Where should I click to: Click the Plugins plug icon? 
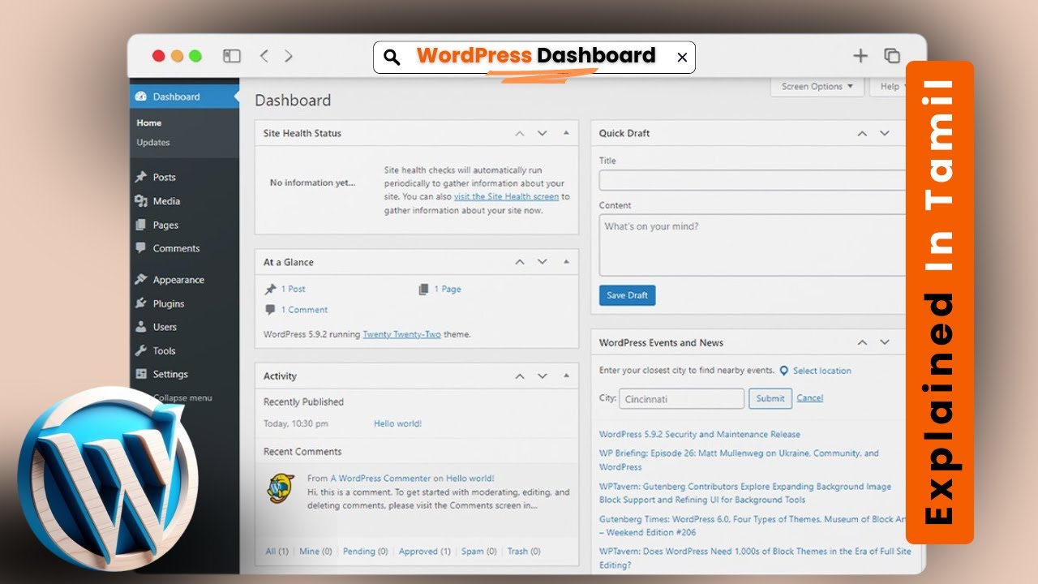tap(142, 303)
